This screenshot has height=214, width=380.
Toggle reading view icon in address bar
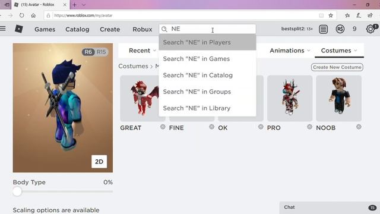pos(321,15)
